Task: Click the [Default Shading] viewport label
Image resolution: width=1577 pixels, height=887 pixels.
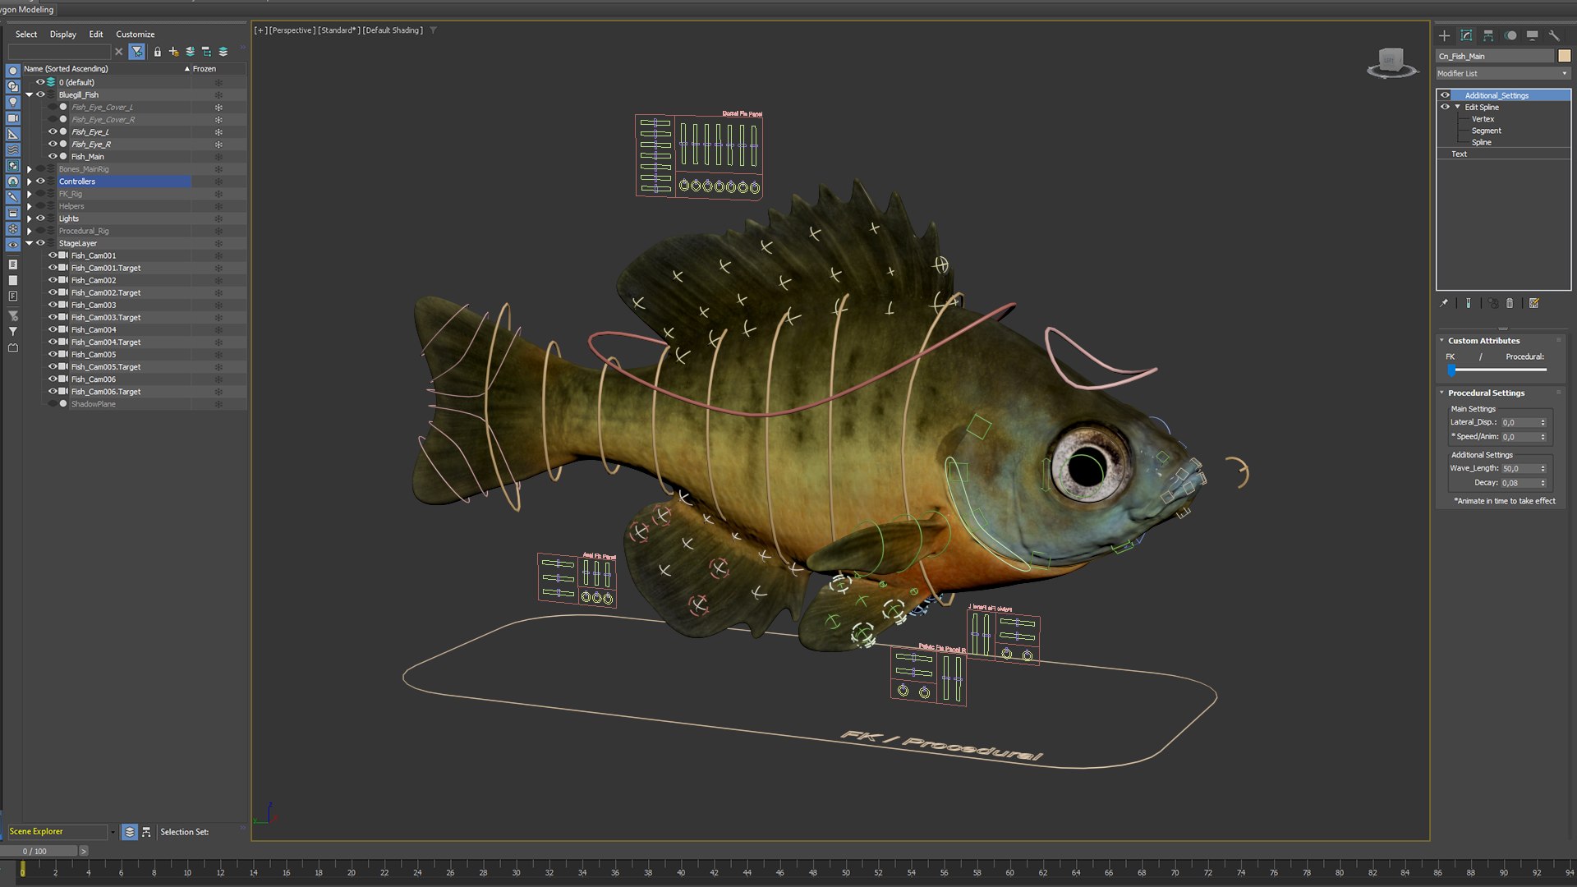Action: (393, 30)
